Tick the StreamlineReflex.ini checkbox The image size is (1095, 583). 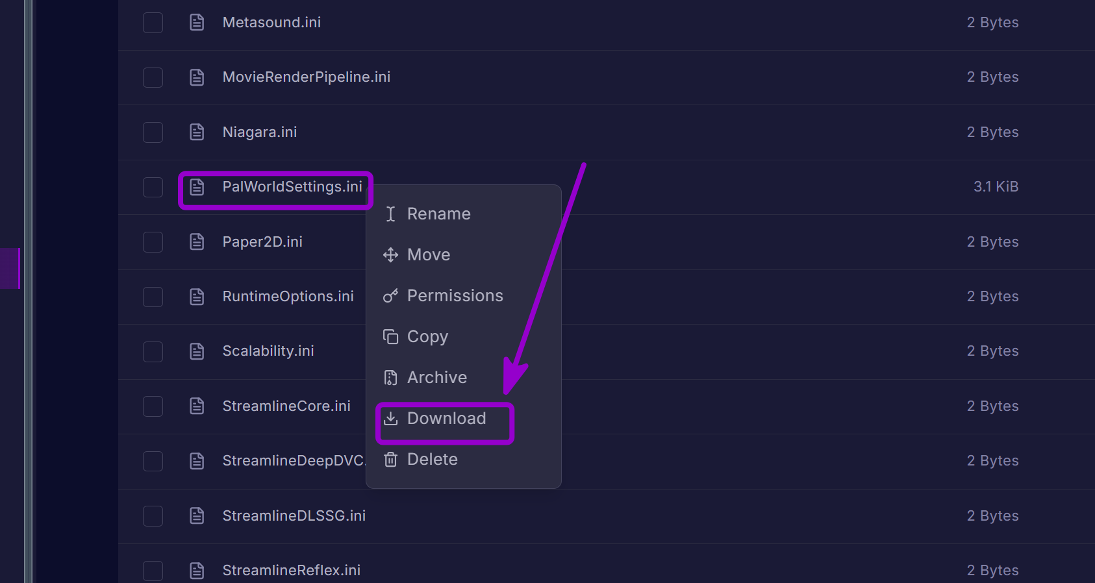pyautogui.click(x=153, y=571)
